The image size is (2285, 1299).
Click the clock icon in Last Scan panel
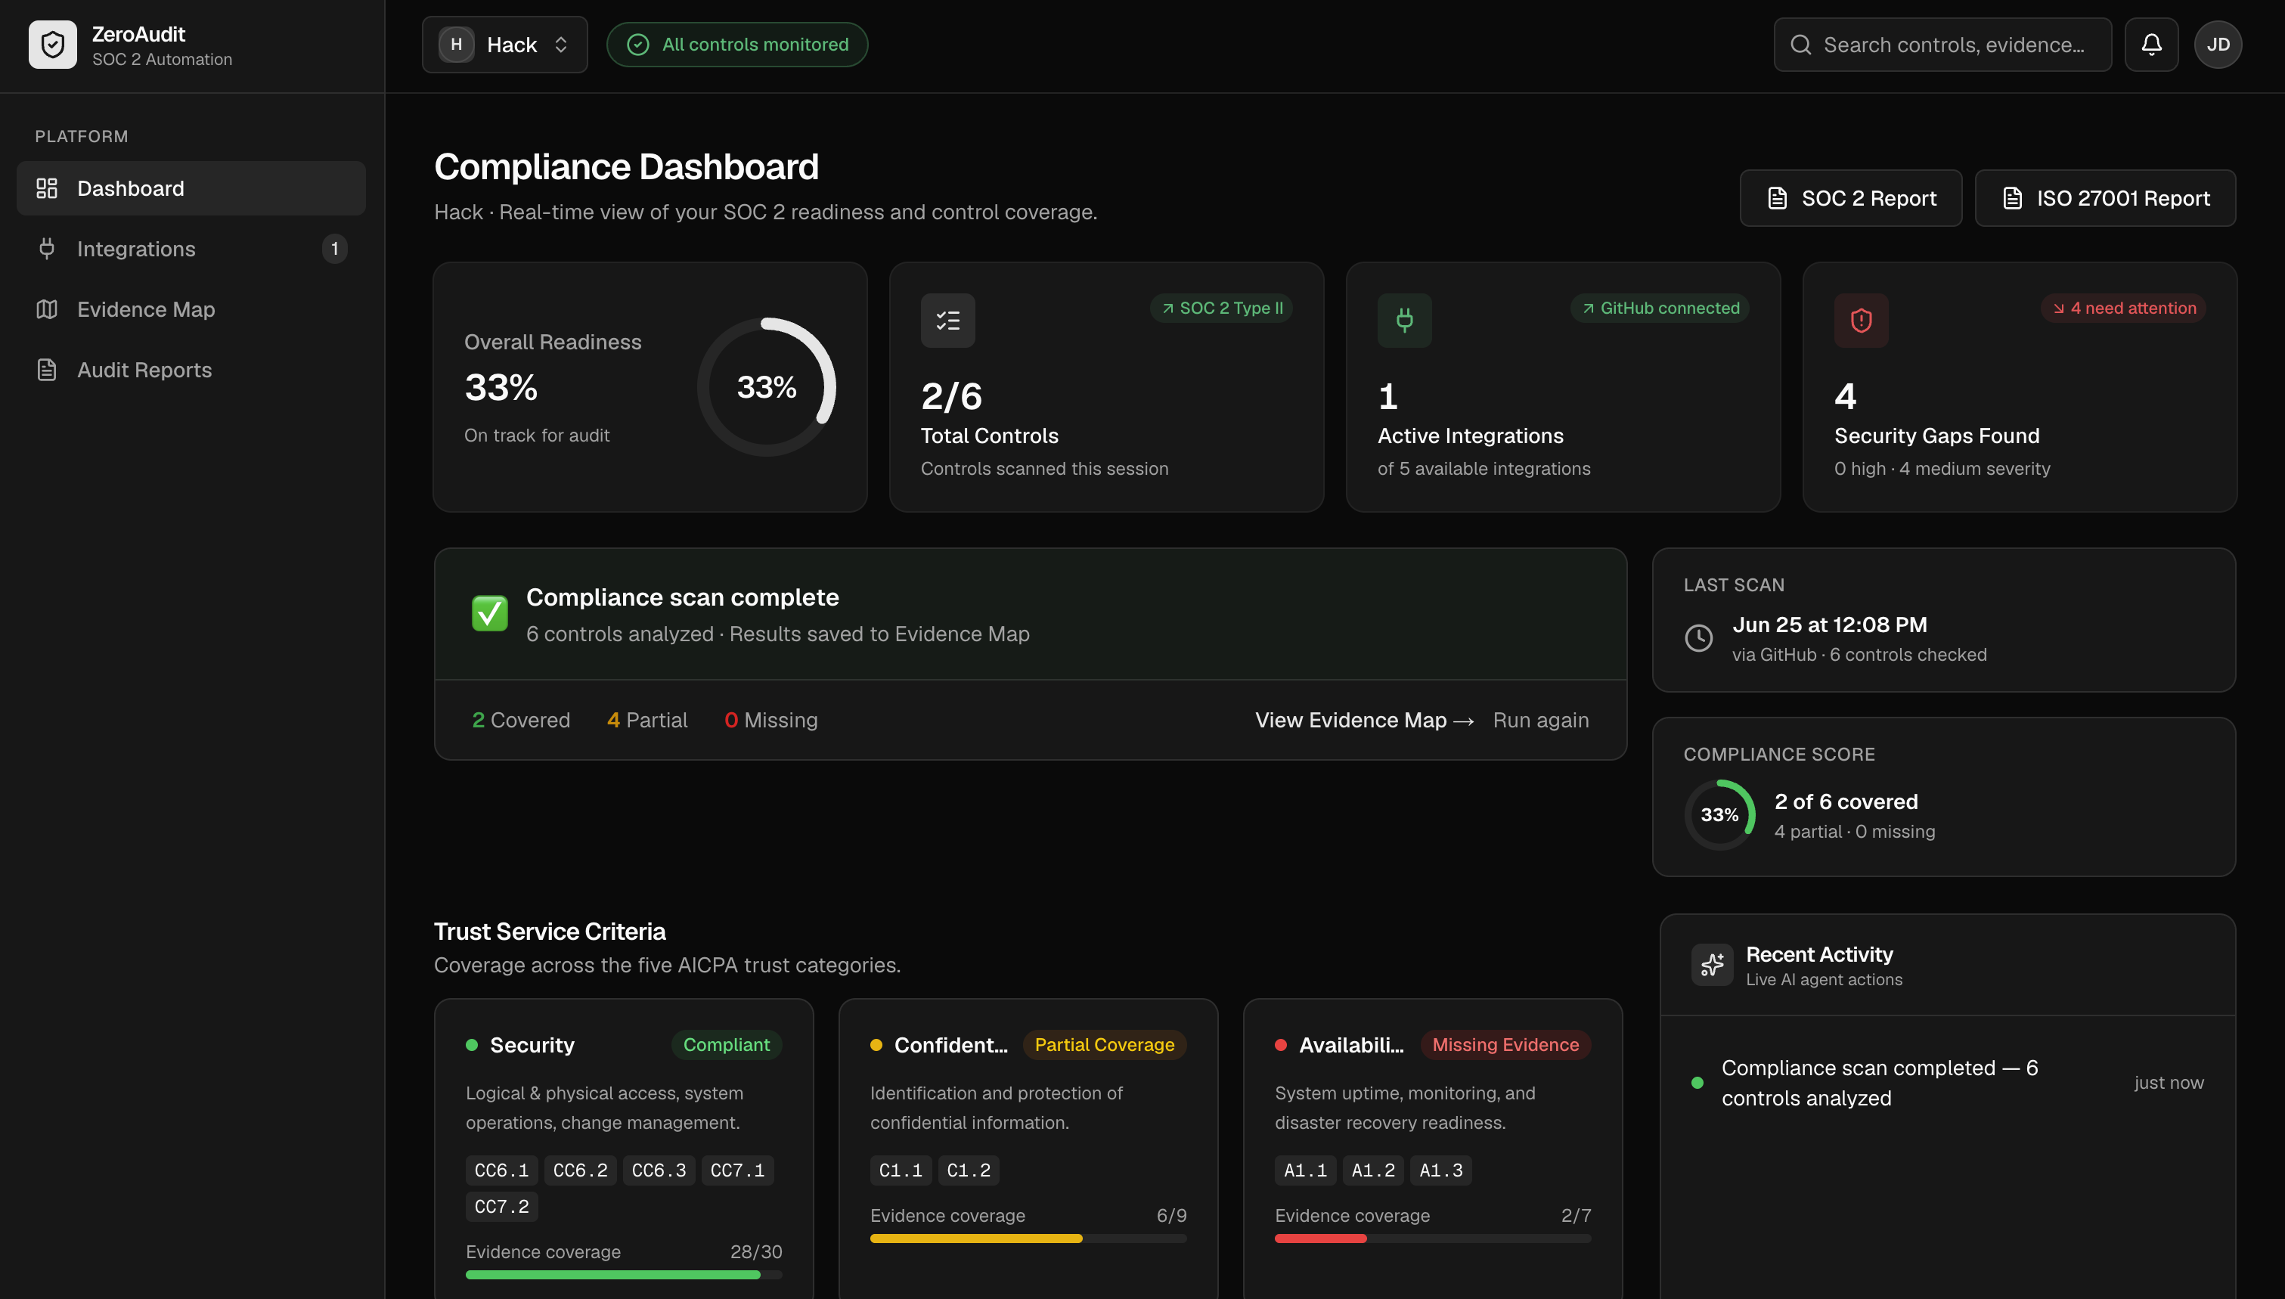[x=1698, y=638]
